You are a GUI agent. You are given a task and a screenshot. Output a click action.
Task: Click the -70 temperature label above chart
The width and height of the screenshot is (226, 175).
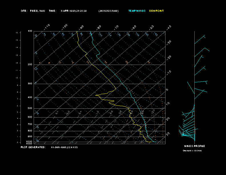click(x=116, y=27)
